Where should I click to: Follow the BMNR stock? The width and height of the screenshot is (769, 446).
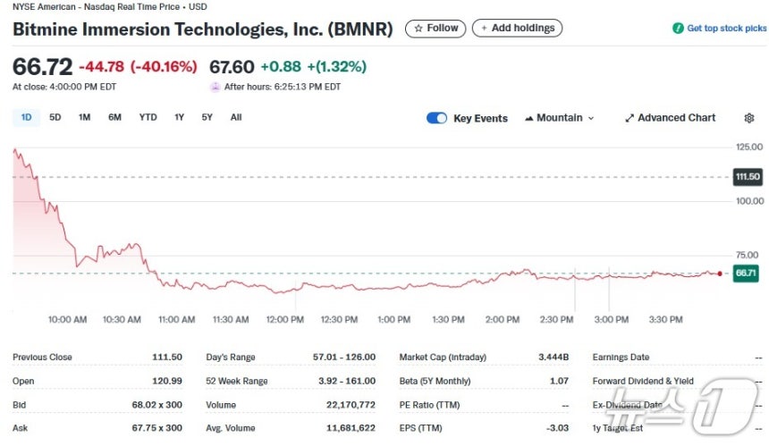coord(435,29)
